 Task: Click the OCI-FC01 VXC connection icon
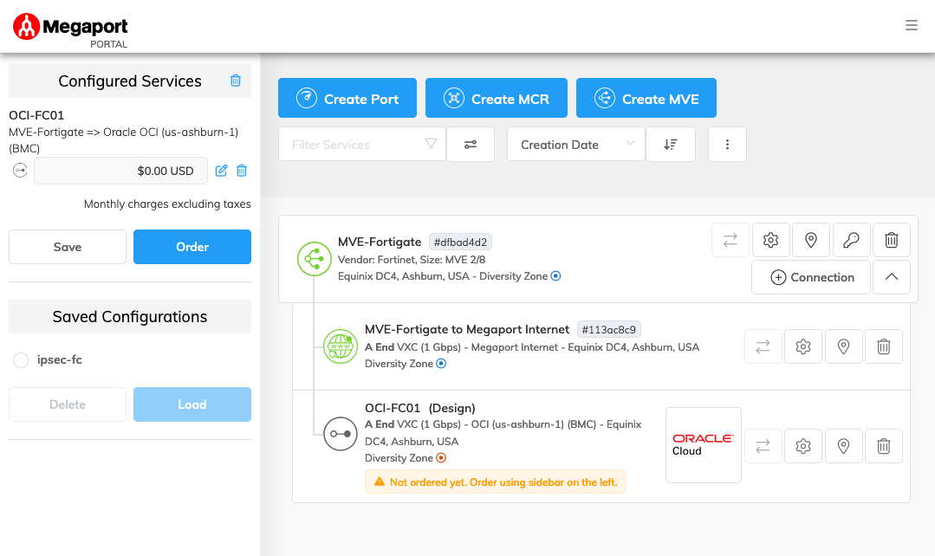coord(341,434)
